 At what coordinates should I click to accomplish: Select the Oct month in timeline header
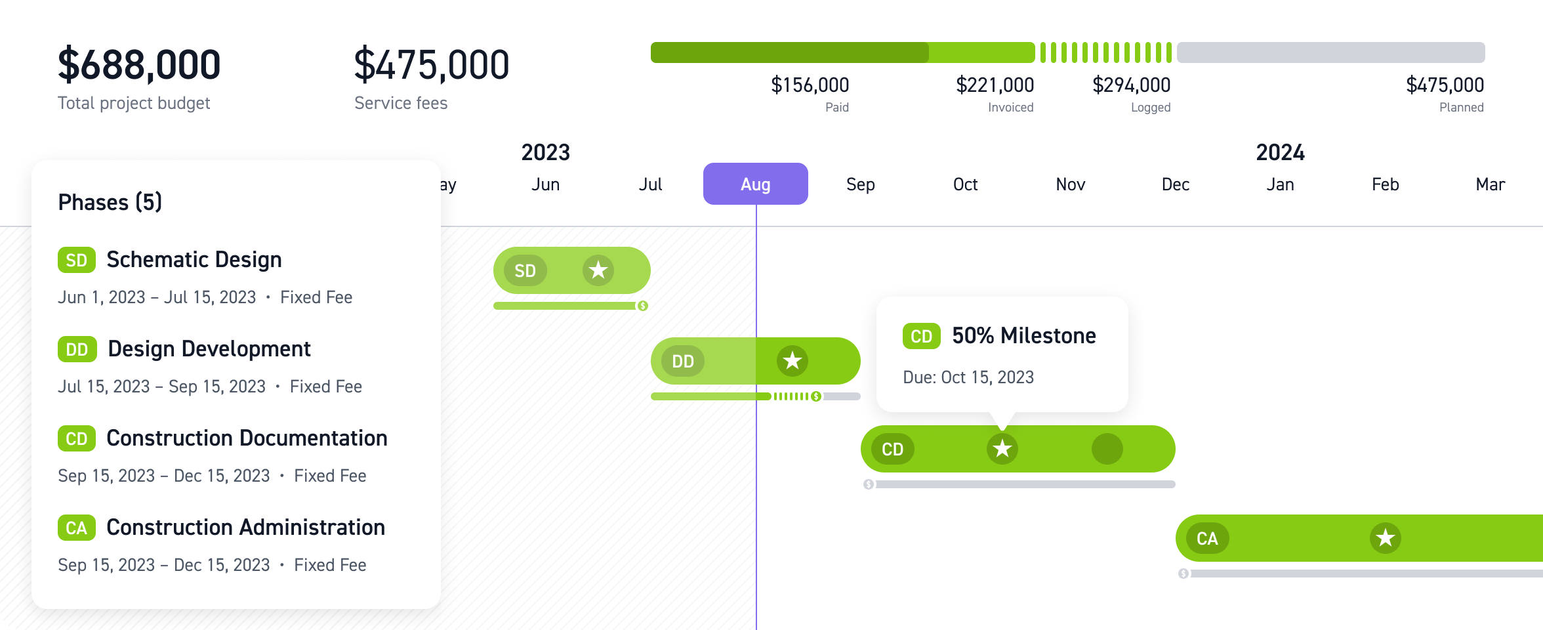pos(965,184)
